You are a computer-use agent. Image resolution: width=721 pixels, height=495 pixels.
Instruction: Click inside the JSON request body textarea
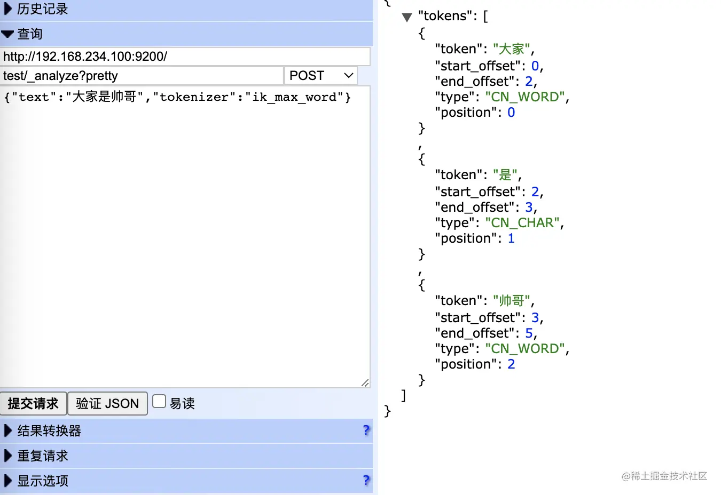185,236
